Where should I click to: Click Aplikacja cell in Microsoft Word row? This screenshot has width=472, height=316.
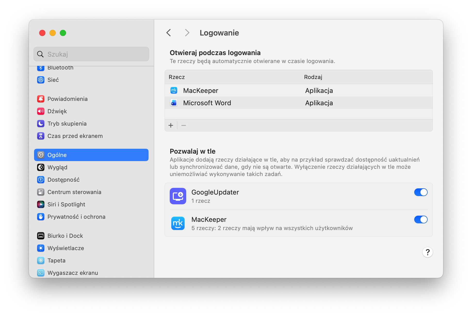319,103
